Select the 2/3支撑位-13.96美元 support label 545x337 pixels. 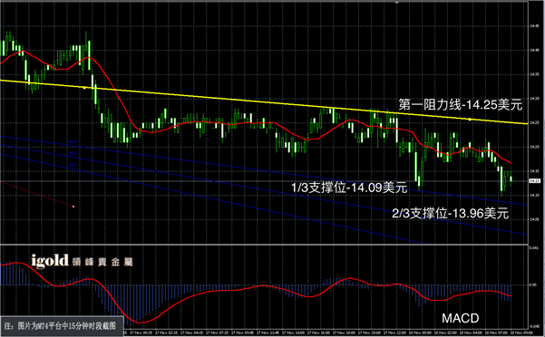[451, 213]
